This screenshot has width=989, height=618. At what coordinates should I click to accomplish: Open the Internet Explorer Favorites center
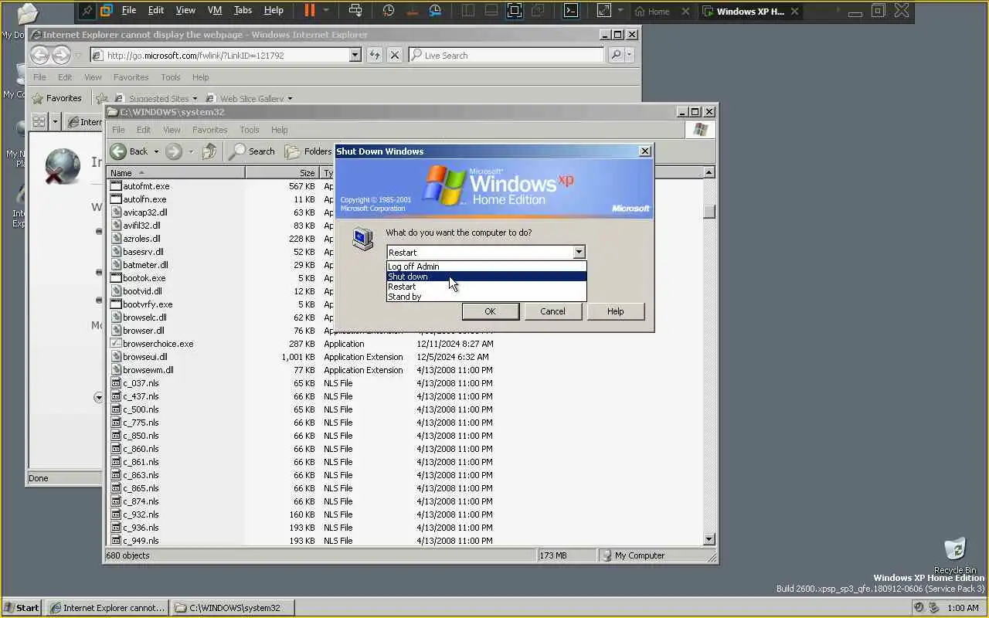point(57,98)
